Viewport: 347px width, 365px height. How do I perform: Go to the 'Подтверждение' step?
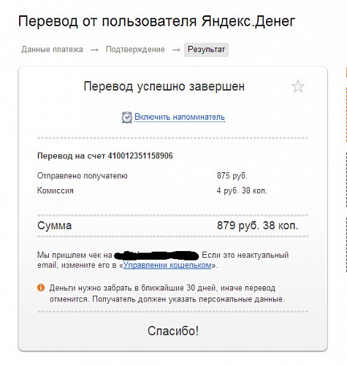pos(135,50)
